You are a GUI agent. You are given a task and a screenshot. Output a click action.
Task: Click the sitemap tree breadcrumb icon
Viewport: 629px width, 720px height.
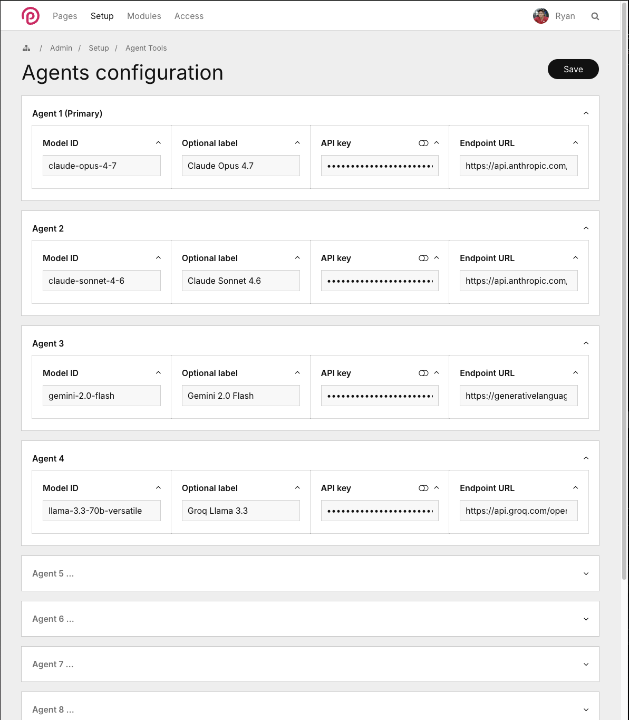coord(26,48)
